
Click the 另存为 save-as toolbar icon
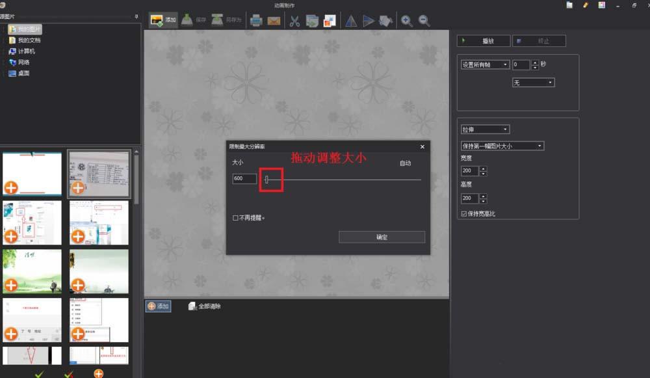point(216,20)
